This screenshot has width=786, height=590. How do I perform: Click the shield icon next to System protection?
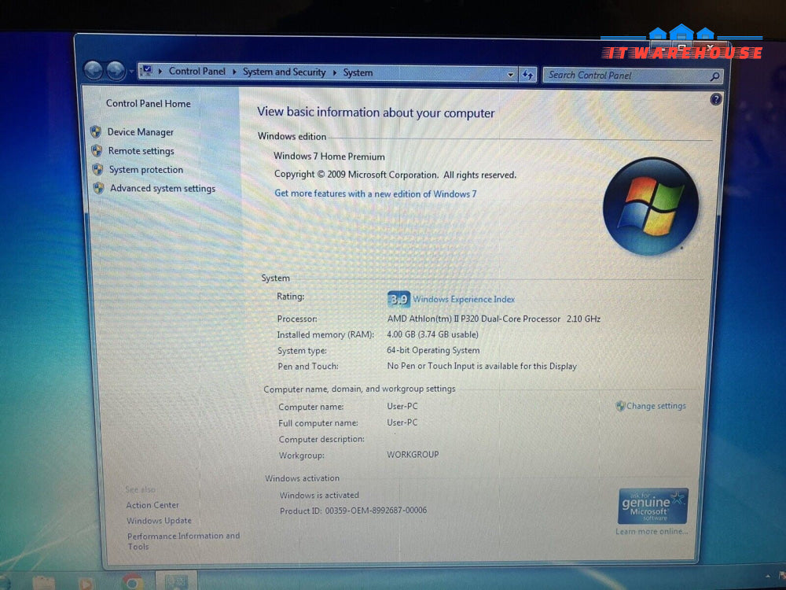(97, 170)
